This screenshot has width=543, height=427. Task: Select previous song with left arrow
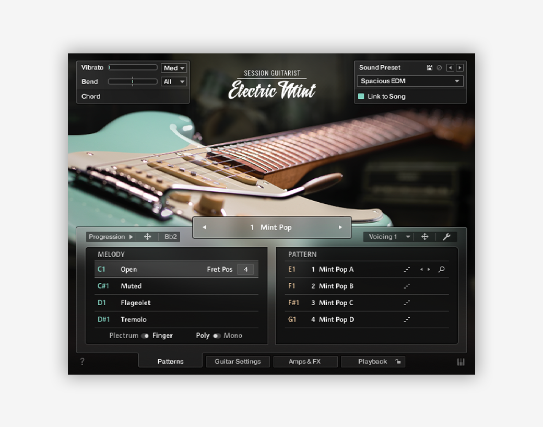pos(204,227)
